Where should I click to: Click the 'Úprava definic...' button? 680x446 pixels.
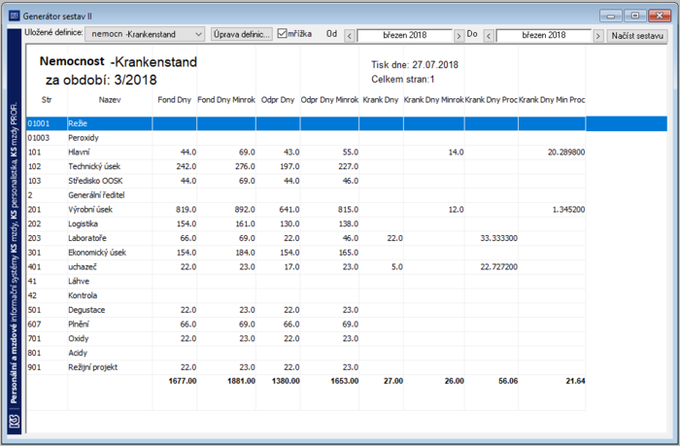pyautogui.click(x=242, y=34)
